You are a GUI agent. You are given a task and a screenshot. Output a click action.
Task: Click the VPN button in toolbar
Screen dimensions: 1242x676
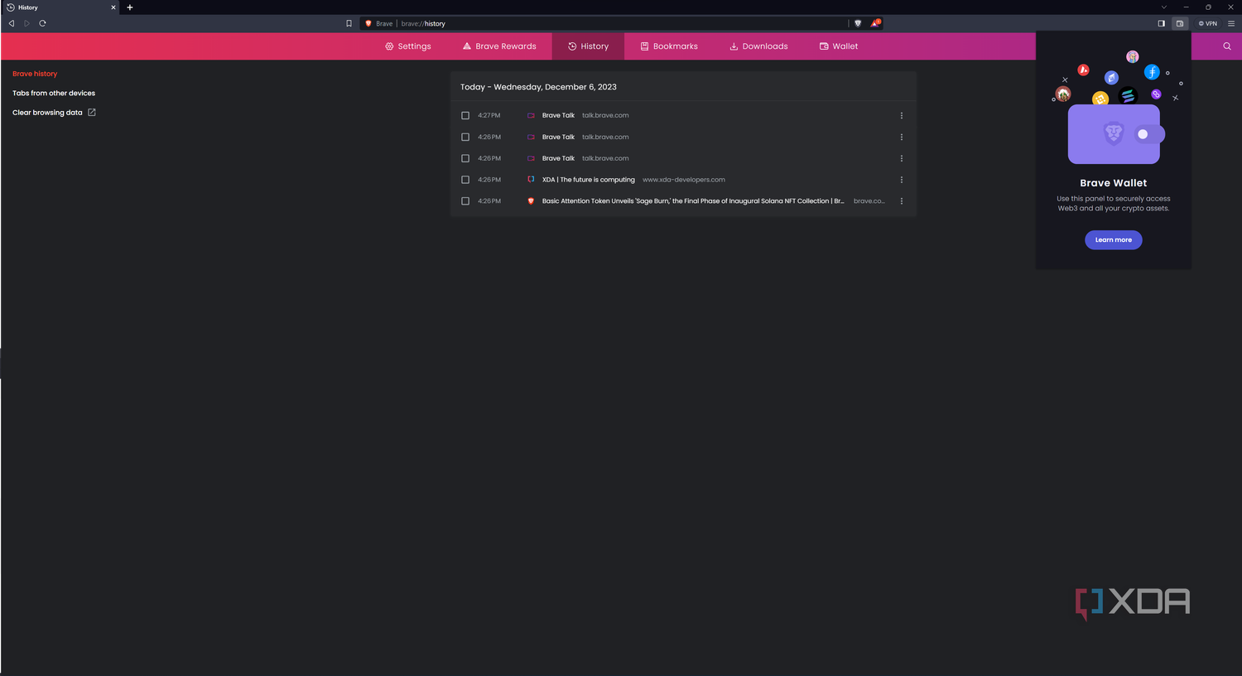coord(1208,23)
